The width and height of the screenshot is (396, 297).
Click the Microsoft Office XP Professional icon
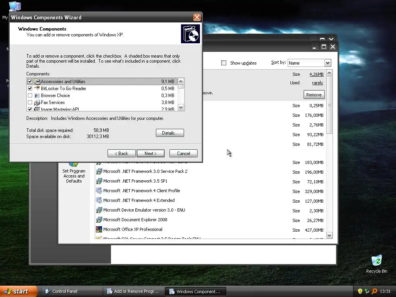99,229
